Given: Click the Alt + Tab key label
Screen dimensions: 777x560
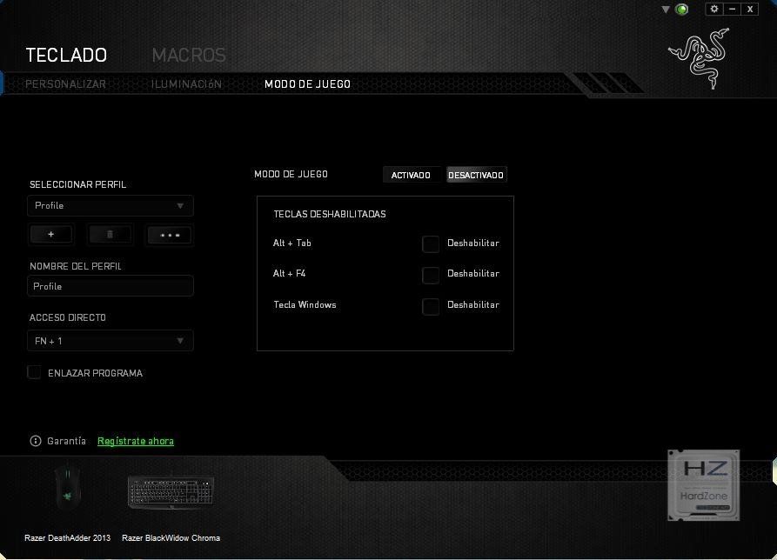Looking at the screenshot, I should [291, 243].
